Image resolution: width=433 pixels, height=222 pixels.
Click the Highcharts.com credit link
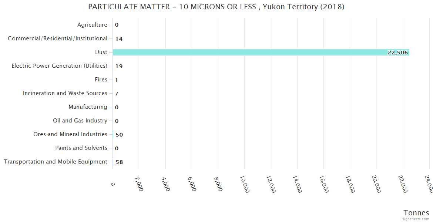pos(416,219)
